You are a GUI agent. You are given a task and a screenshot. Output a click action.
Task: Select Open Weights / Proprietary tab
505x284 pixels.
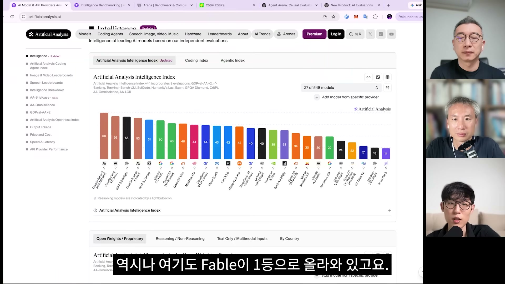pyautogui.click(x=120, y=239)
